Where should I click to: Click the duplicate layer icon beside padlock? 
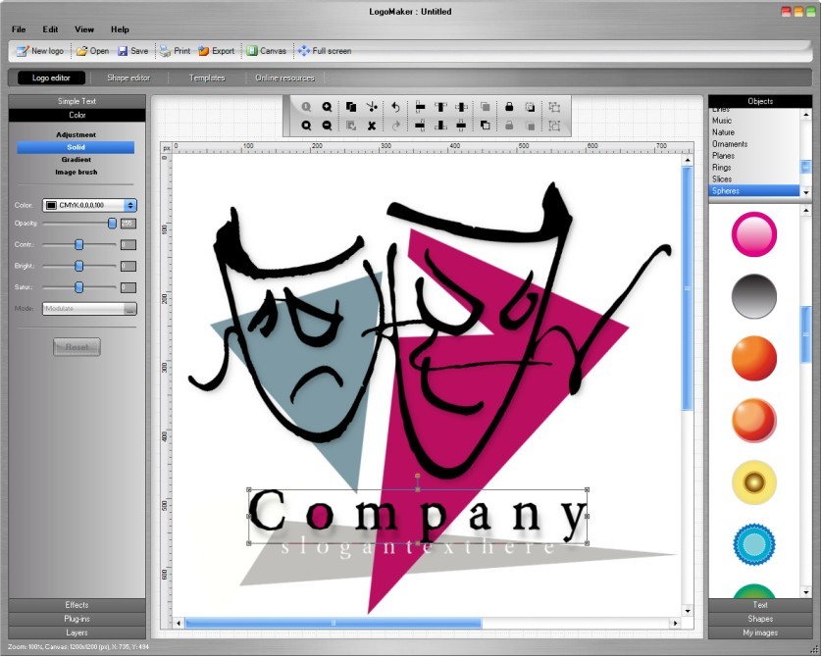530,107
